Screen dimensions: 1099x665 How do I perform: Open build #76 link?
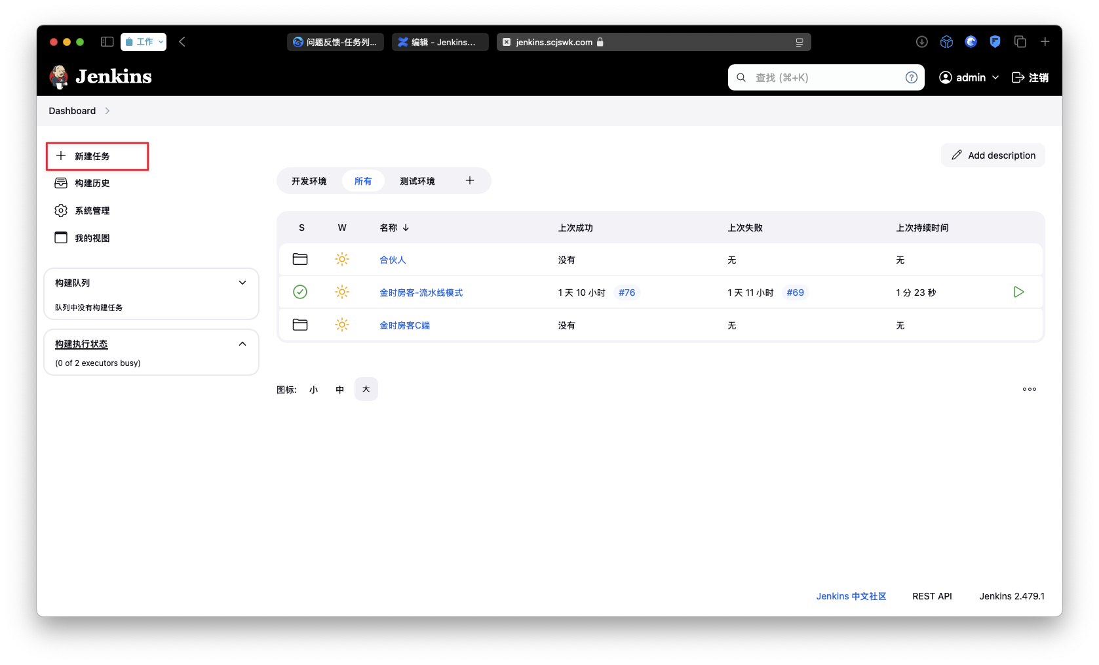[x=627, y=292]
